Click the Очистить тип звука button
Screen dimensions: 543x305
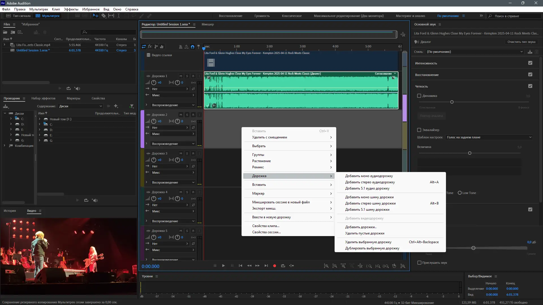[521, 42]
